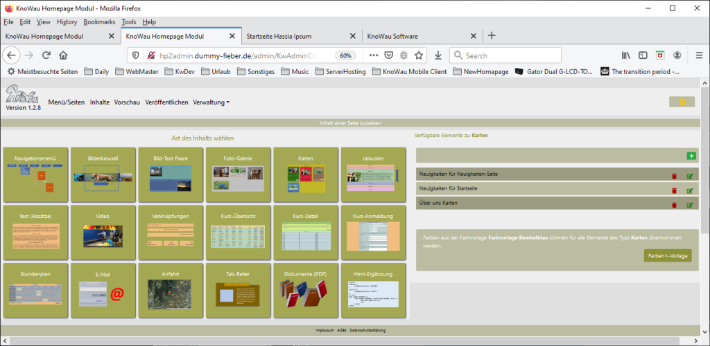Image resolution: width=710 pixels, height=346 pixels.
Task: Open the Bookmarks menu in menu bar
Action: (x=99, y=22)
